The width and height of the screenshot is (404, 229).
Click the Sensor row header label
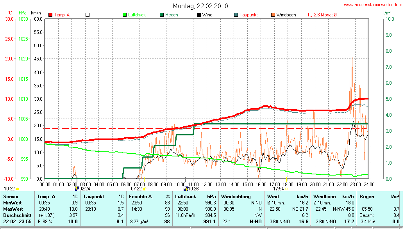pyautogui.click(x=11, y=196)
